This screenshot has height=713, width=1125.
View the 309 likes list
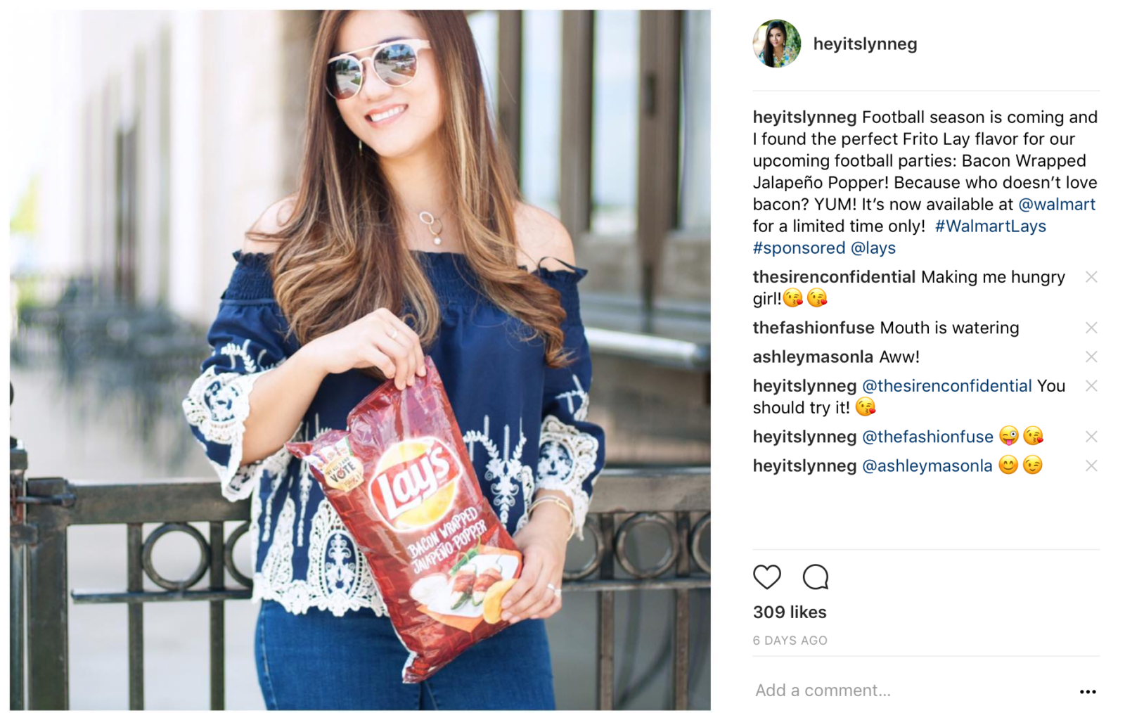point(790,612)
